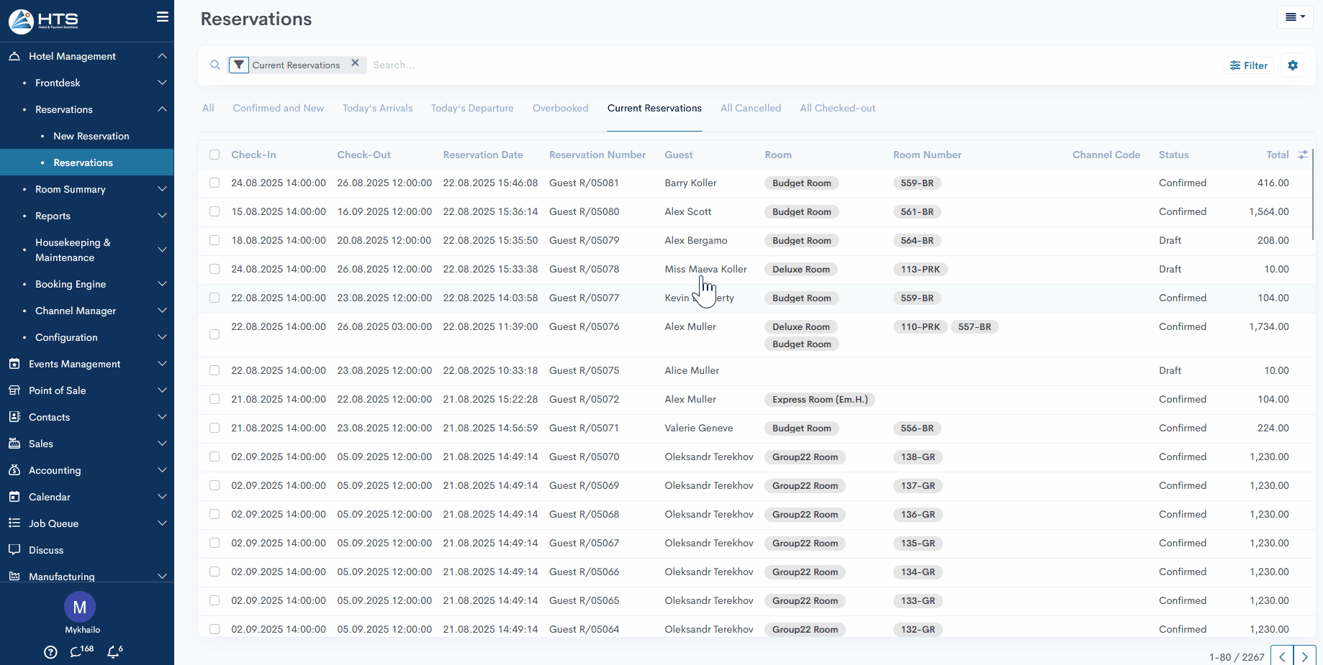Open notifications bell icon
Viewport: 1323px width, 665px height.
114,651
